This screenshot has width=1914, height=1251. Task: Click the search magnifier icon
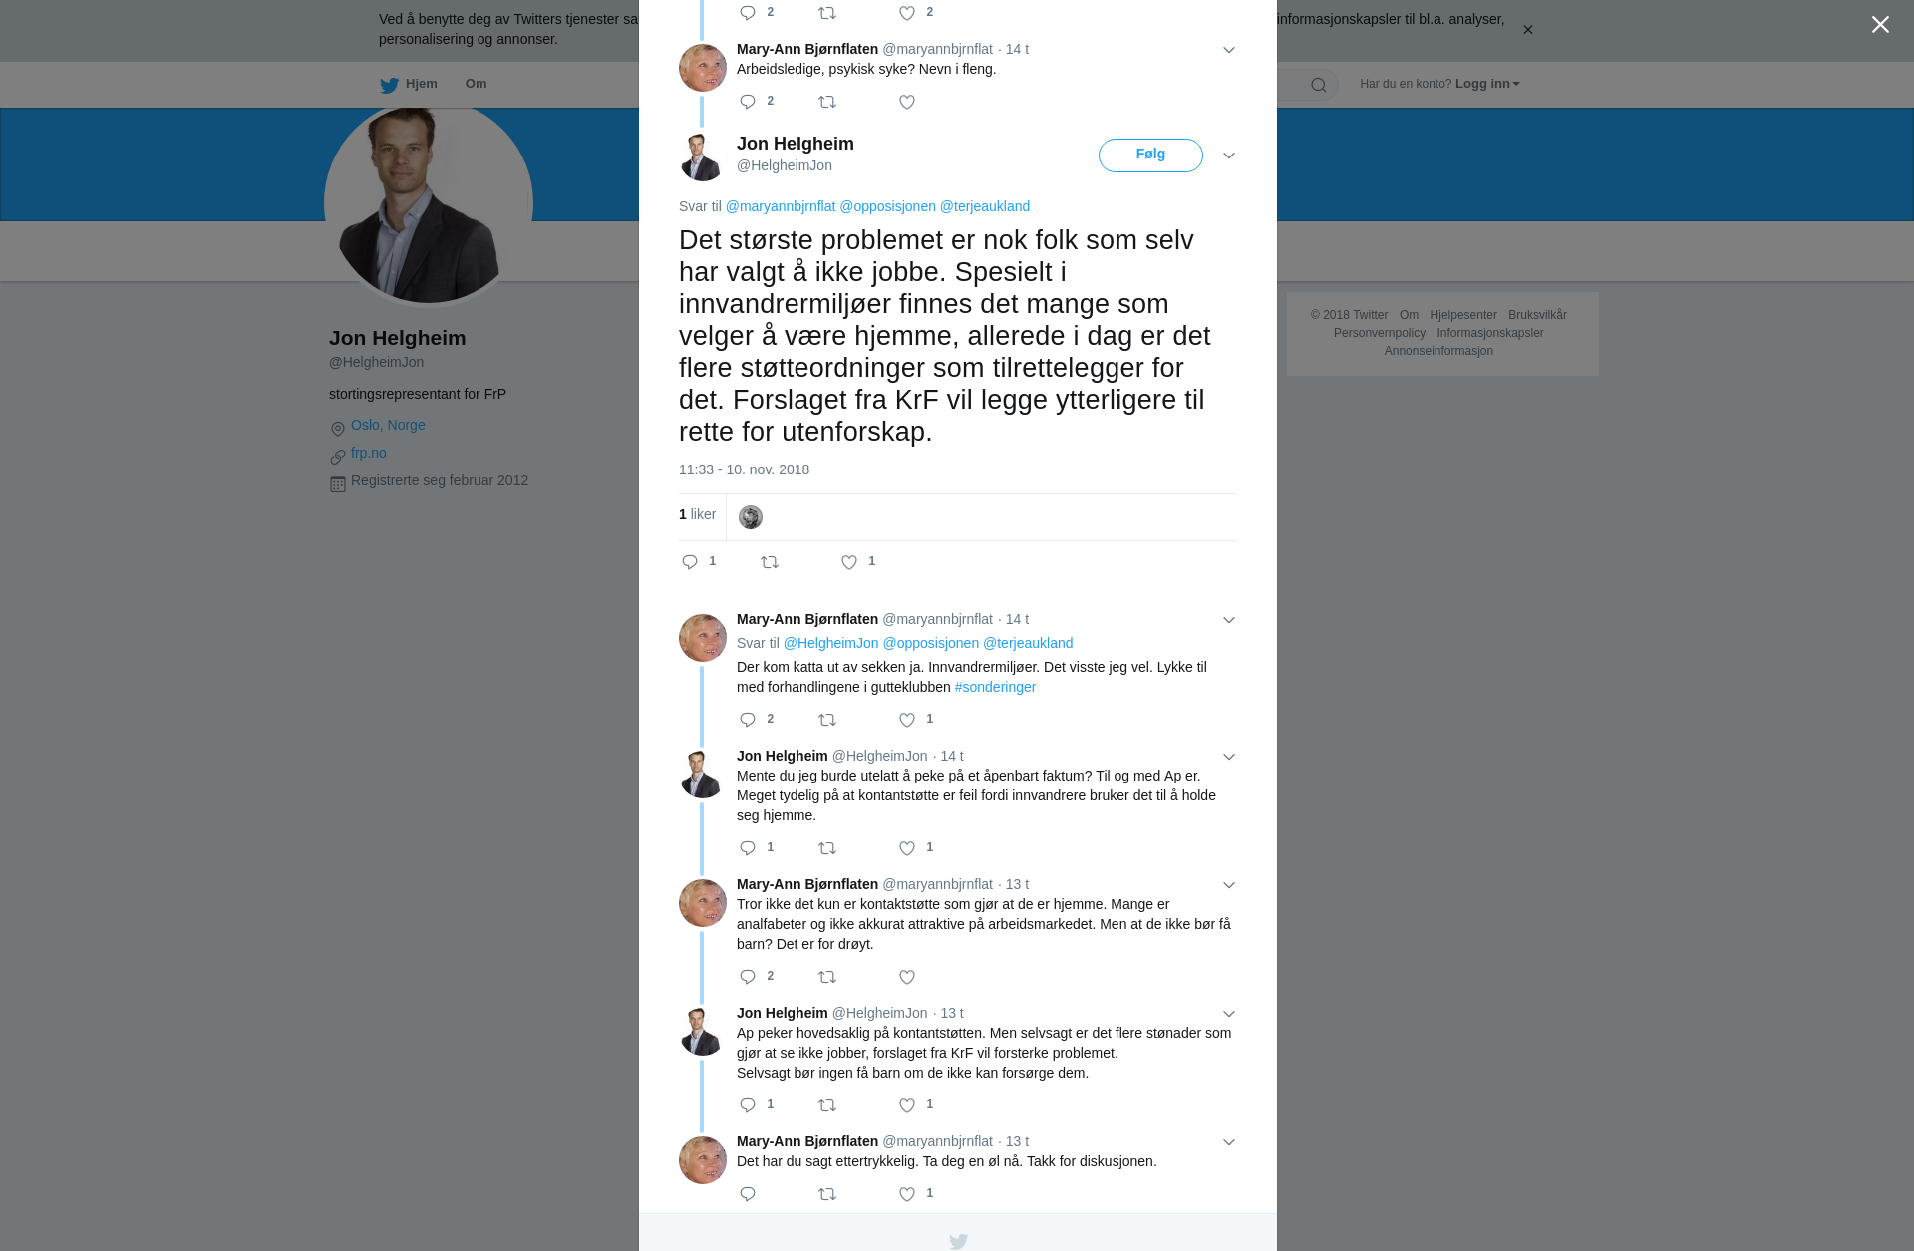tap(1319, 85)
